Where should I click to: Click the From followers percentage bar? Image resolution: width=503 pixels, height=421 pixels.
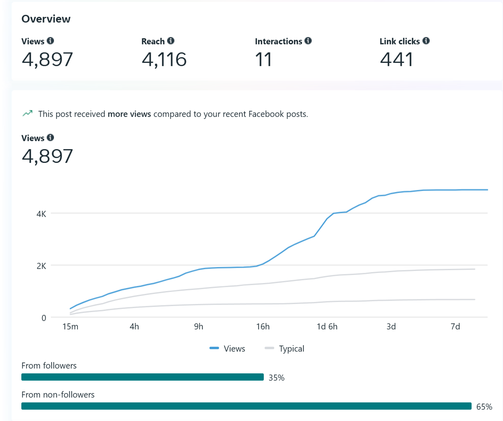[142, 377]
